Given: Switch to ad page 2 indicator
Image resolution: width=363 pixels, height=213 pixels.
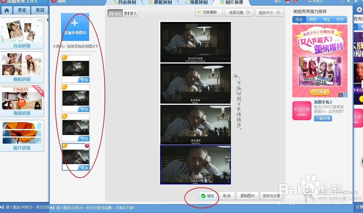Looking at the screenshot, I should coord(345,95).
